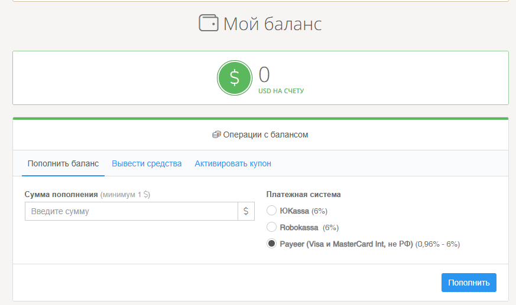516x305 pixels.
Task: Open the Пополнить баланс tab
Action: [x=63, y=163]
